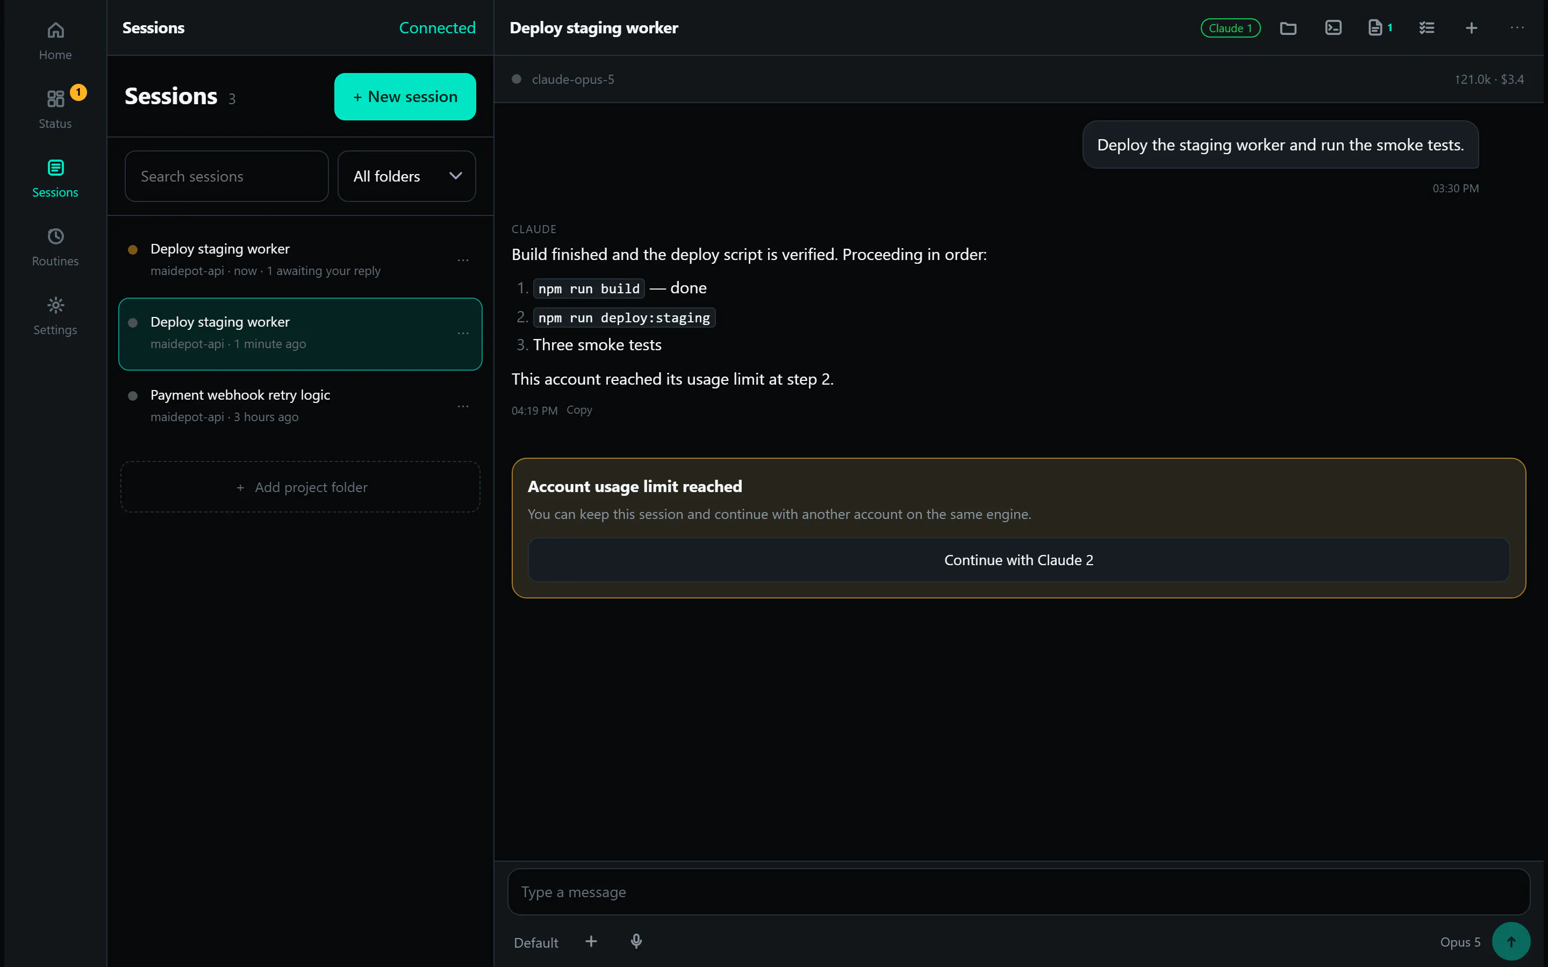Focus the Search sessions field
Image resolution: width=1548 pixels, height=967 pixels.
click(226, 177)
